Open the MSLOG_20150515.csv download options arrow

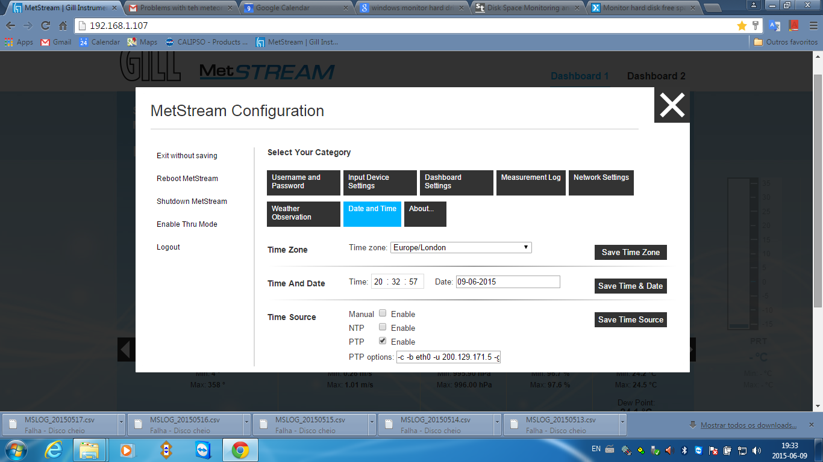coord(372,425)
